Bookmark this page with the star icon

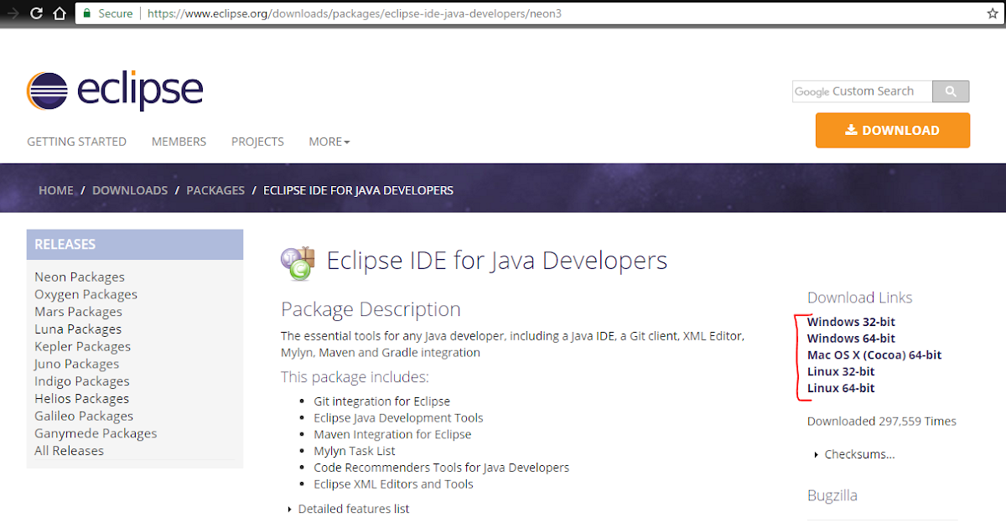click(993, 13)
